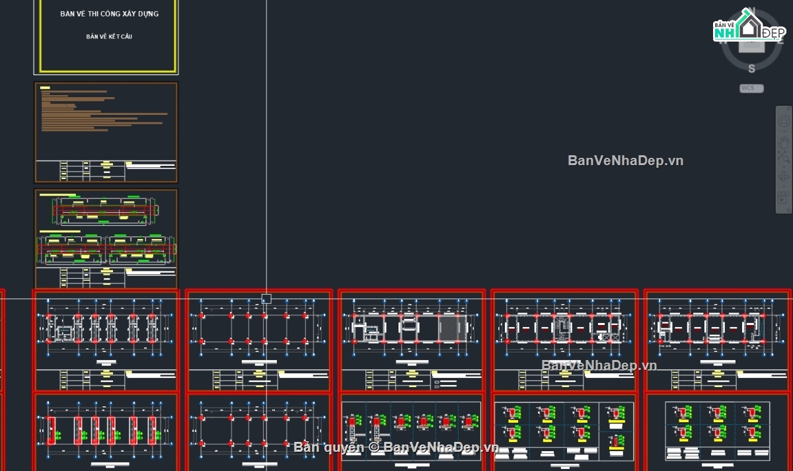Select the brown text notes sheet
The image size is (793, 471).
(106, 132)
